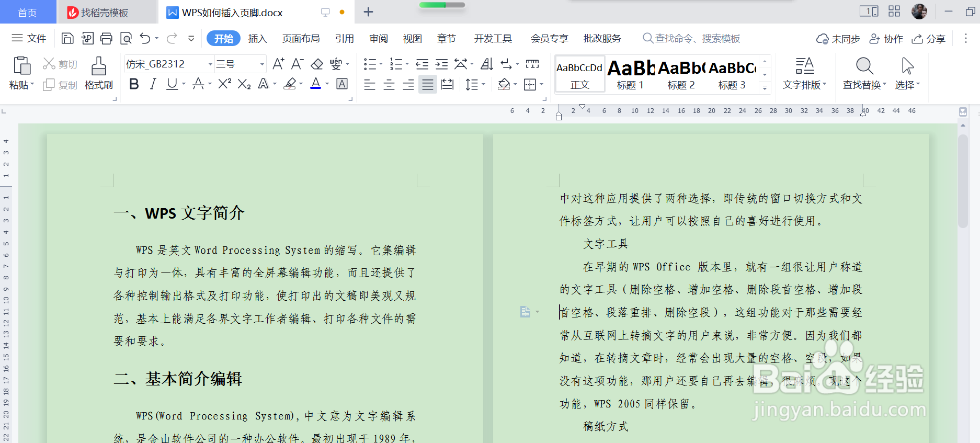Click the Save document icon
Image resolution: width=980 pixels, height=443 pixels.
click(67, 38)
